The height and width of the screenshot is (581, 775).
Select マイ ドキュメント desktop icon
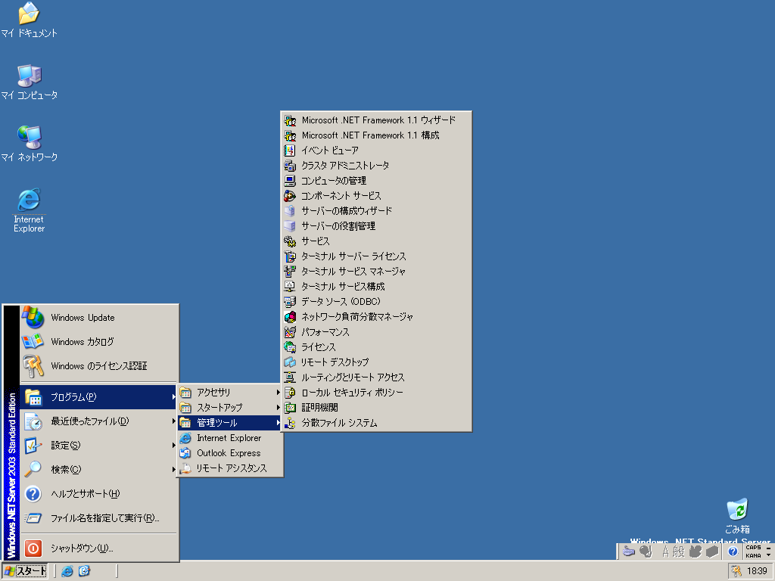[29, 14]
